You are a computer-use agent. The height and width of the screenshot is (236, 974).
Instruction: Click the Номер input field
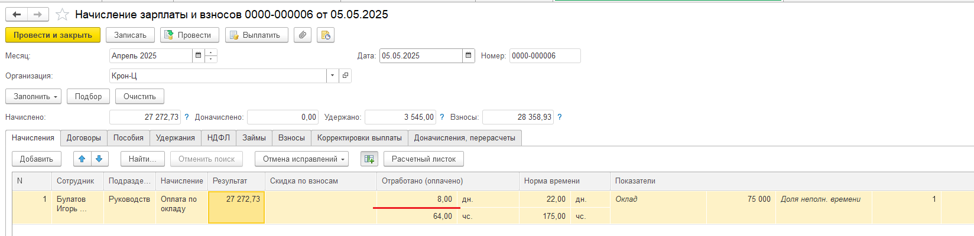(x=544, y=55)
